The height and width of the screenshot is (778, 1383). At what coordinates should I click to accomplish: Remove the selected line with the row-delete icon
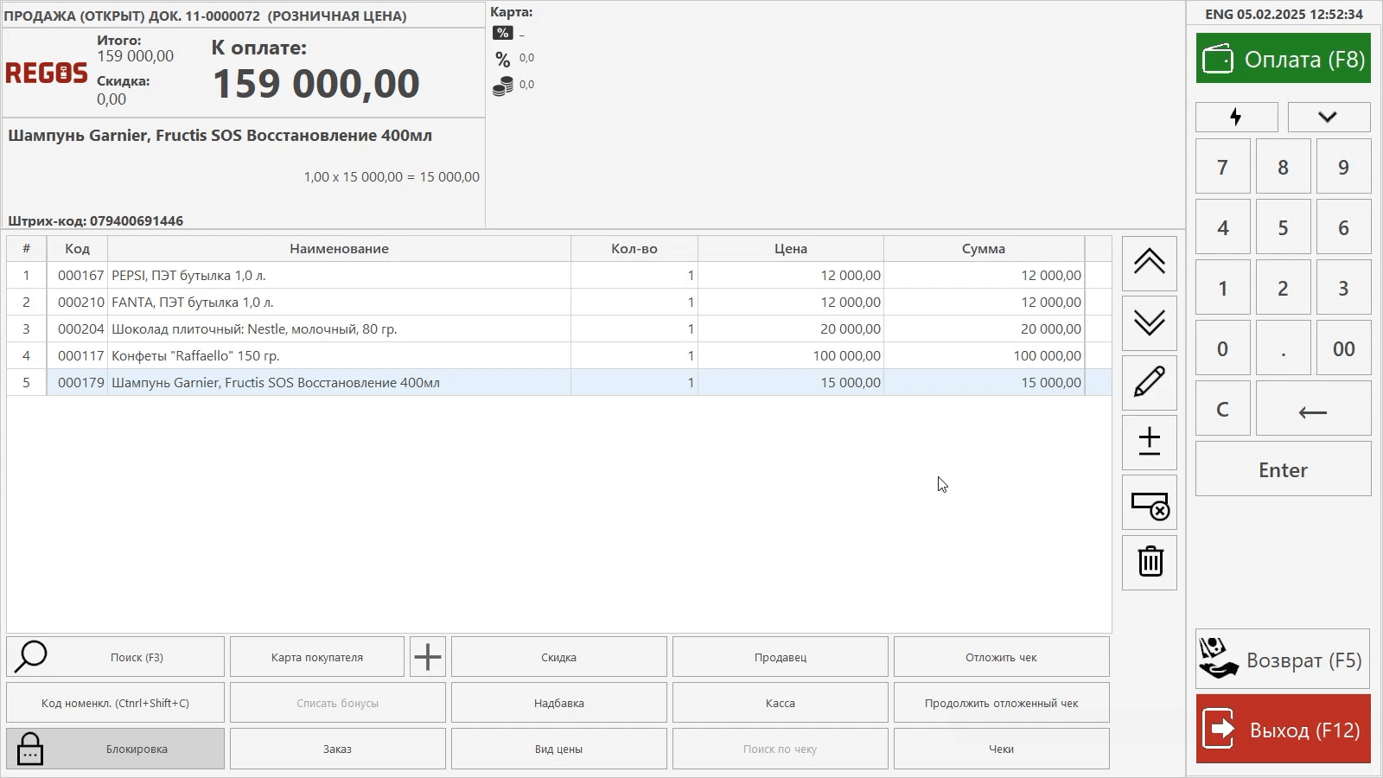[x=1149, y=502]
